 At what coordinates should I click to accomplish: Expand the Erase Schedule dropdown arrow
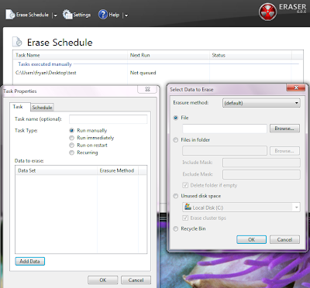tap(55, 15)
